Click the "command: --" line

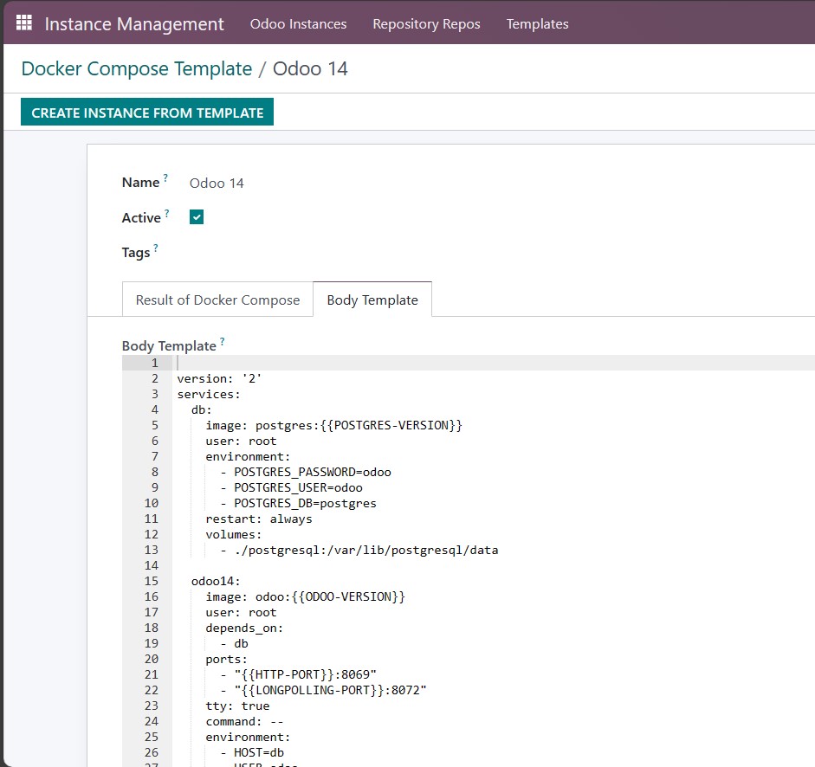244,721
